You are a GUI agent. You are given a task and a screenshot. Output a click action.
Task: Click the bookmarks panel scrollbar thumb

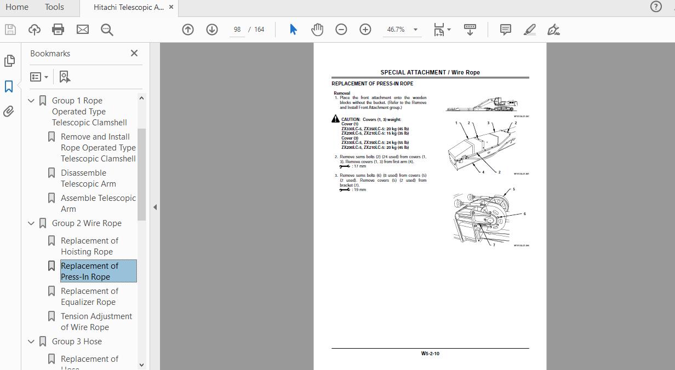(x=141, y=174)
